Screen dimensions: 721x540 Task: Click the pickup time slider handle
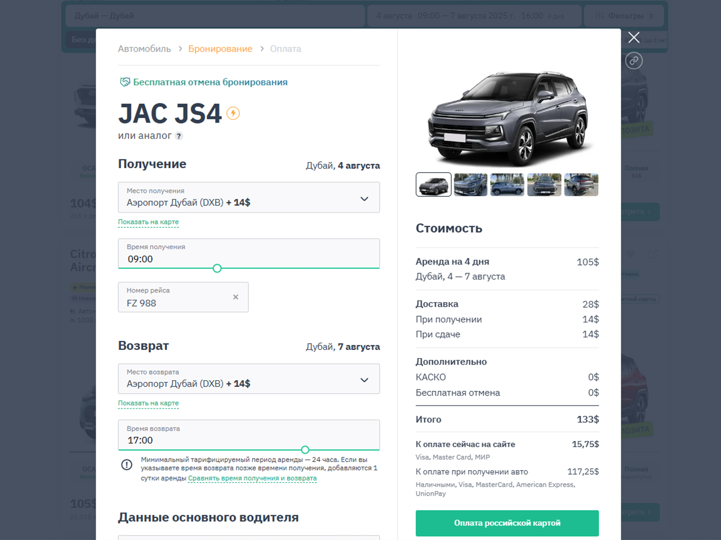pos(217,268)
